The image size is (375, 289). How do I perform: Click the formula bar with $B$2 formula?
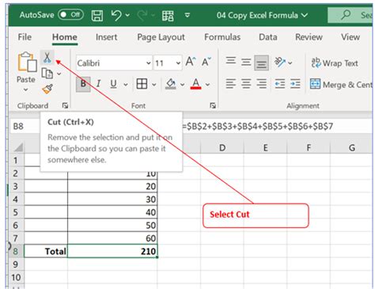tap(277, 126)
